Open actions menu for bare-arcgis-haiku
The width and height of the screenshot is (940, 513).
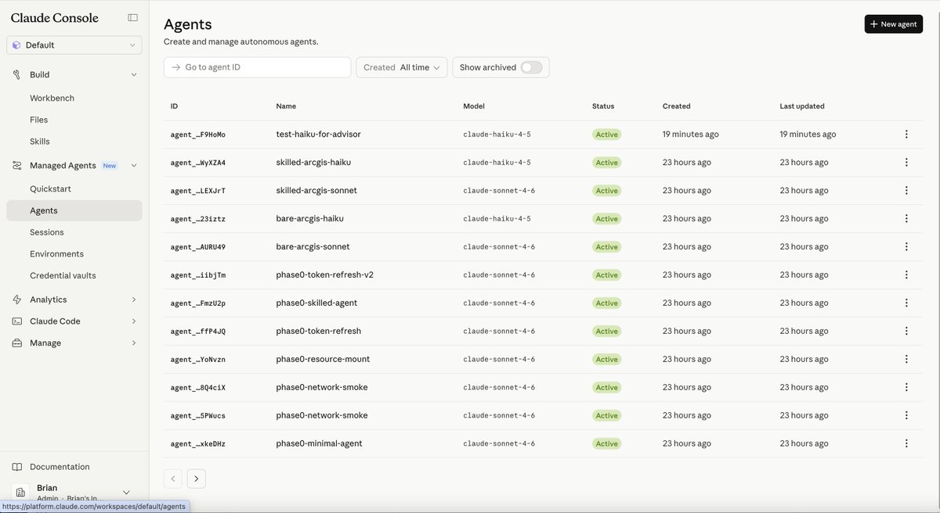(x=906, y=219)
